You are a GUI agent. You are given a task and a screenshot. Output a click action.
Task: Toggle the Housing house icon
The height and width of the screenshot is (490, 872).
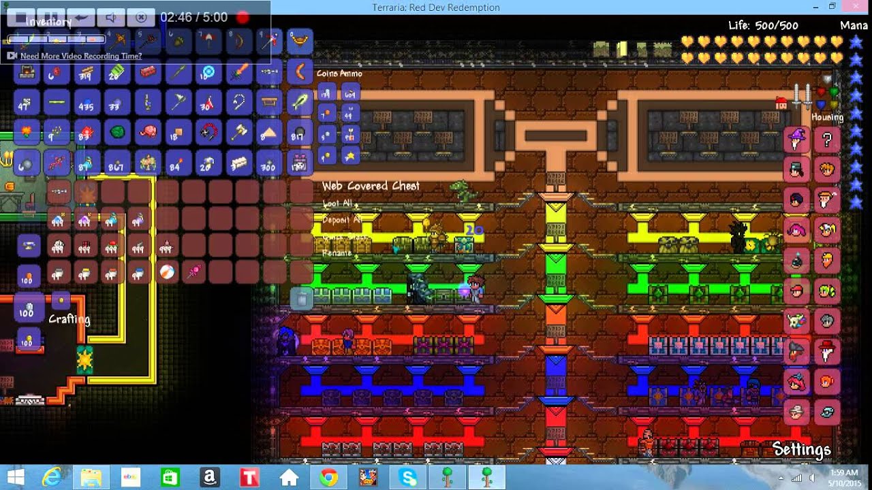781,103
